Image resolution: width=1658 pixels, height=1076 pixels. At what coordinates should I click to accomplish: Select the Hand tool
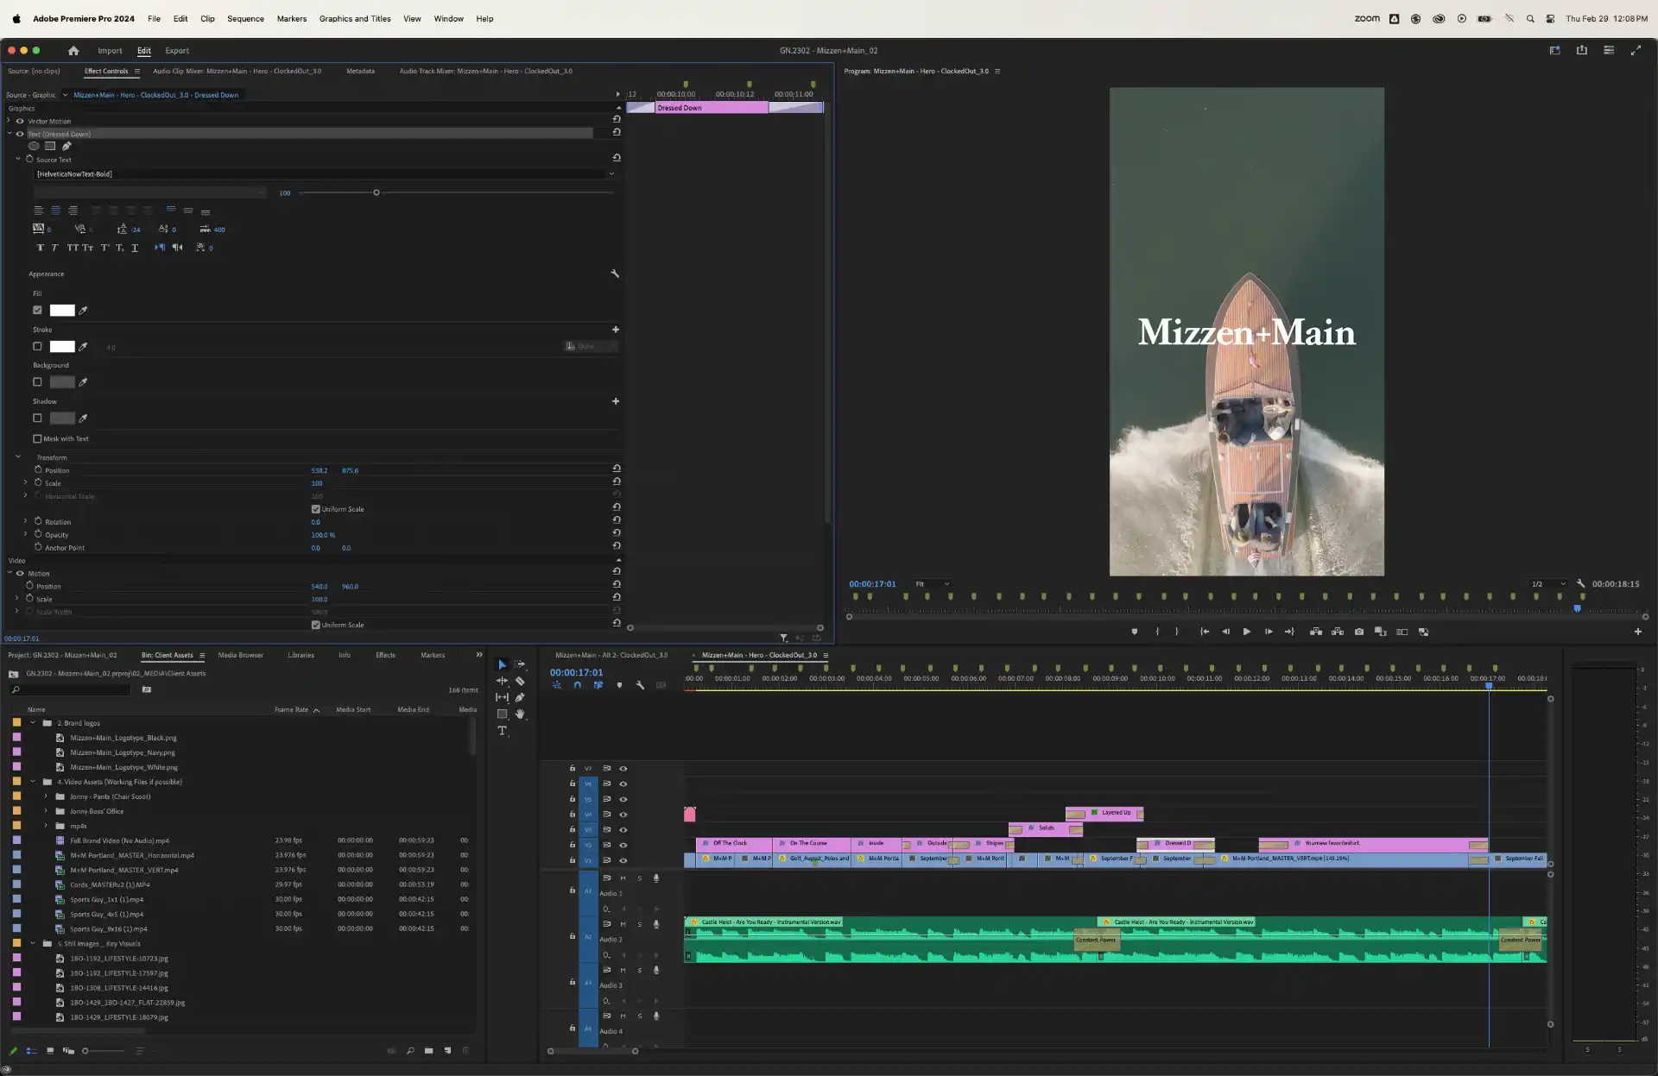pyautogui.click(x=520, y=714)
